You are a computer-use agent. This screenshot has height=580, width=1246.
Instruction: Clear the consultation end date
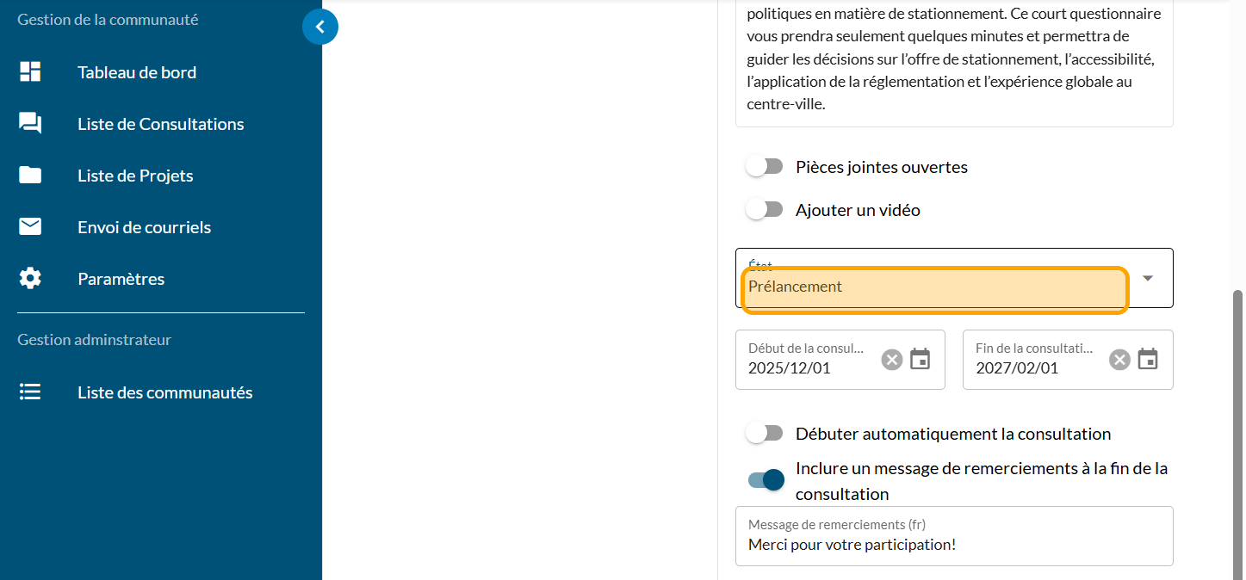tap(1119, 360)
